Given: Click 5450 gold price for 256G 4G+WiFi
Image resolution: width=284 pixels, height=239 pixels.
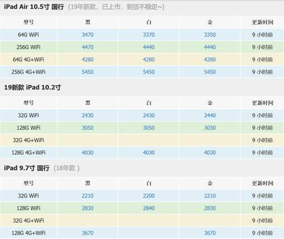Looking at the screenshot, I should [210, 72].
